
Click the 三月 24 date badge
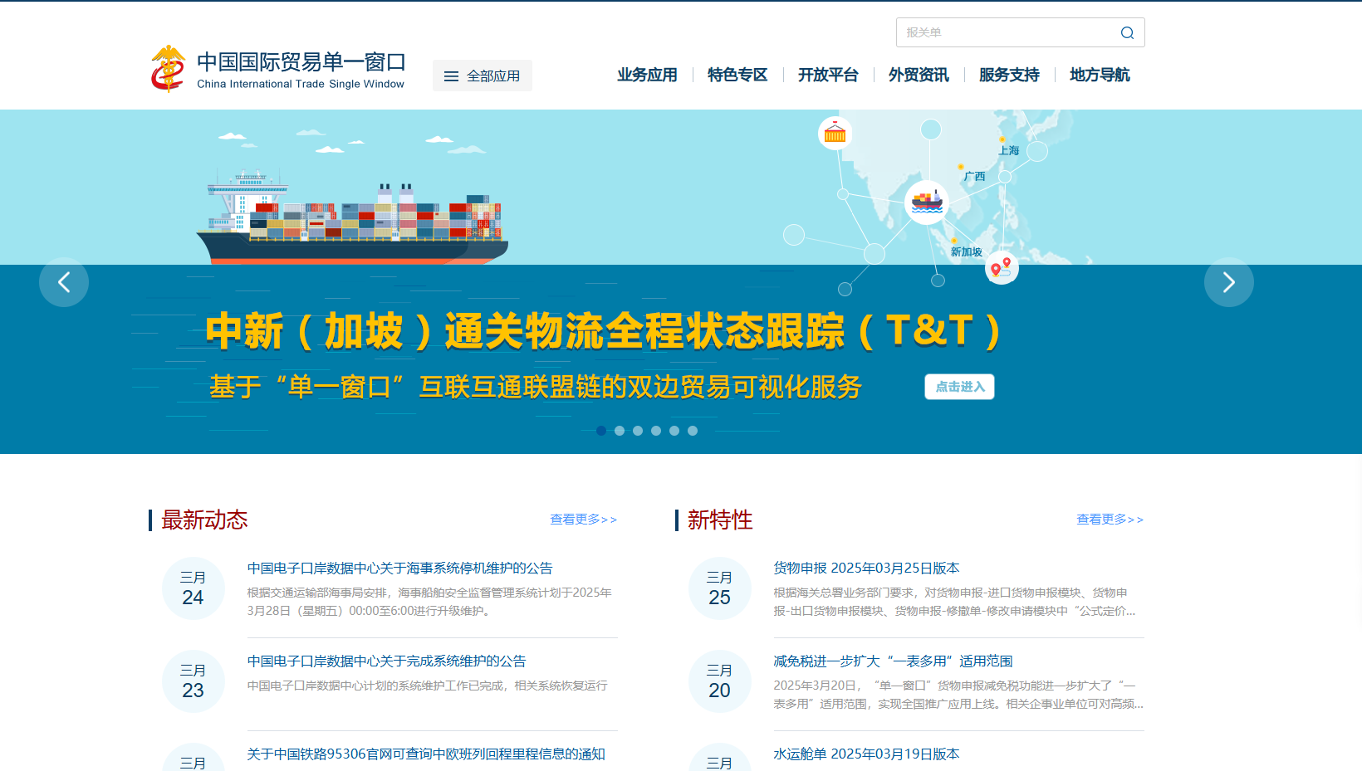[194, 588]
